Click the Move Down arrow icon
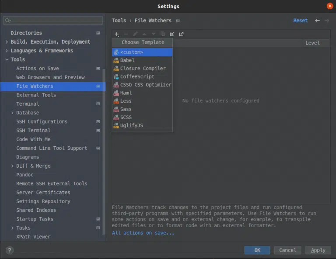Image resolution: width=336 pixels, height=259 pixels. click(x=154, y=34)
